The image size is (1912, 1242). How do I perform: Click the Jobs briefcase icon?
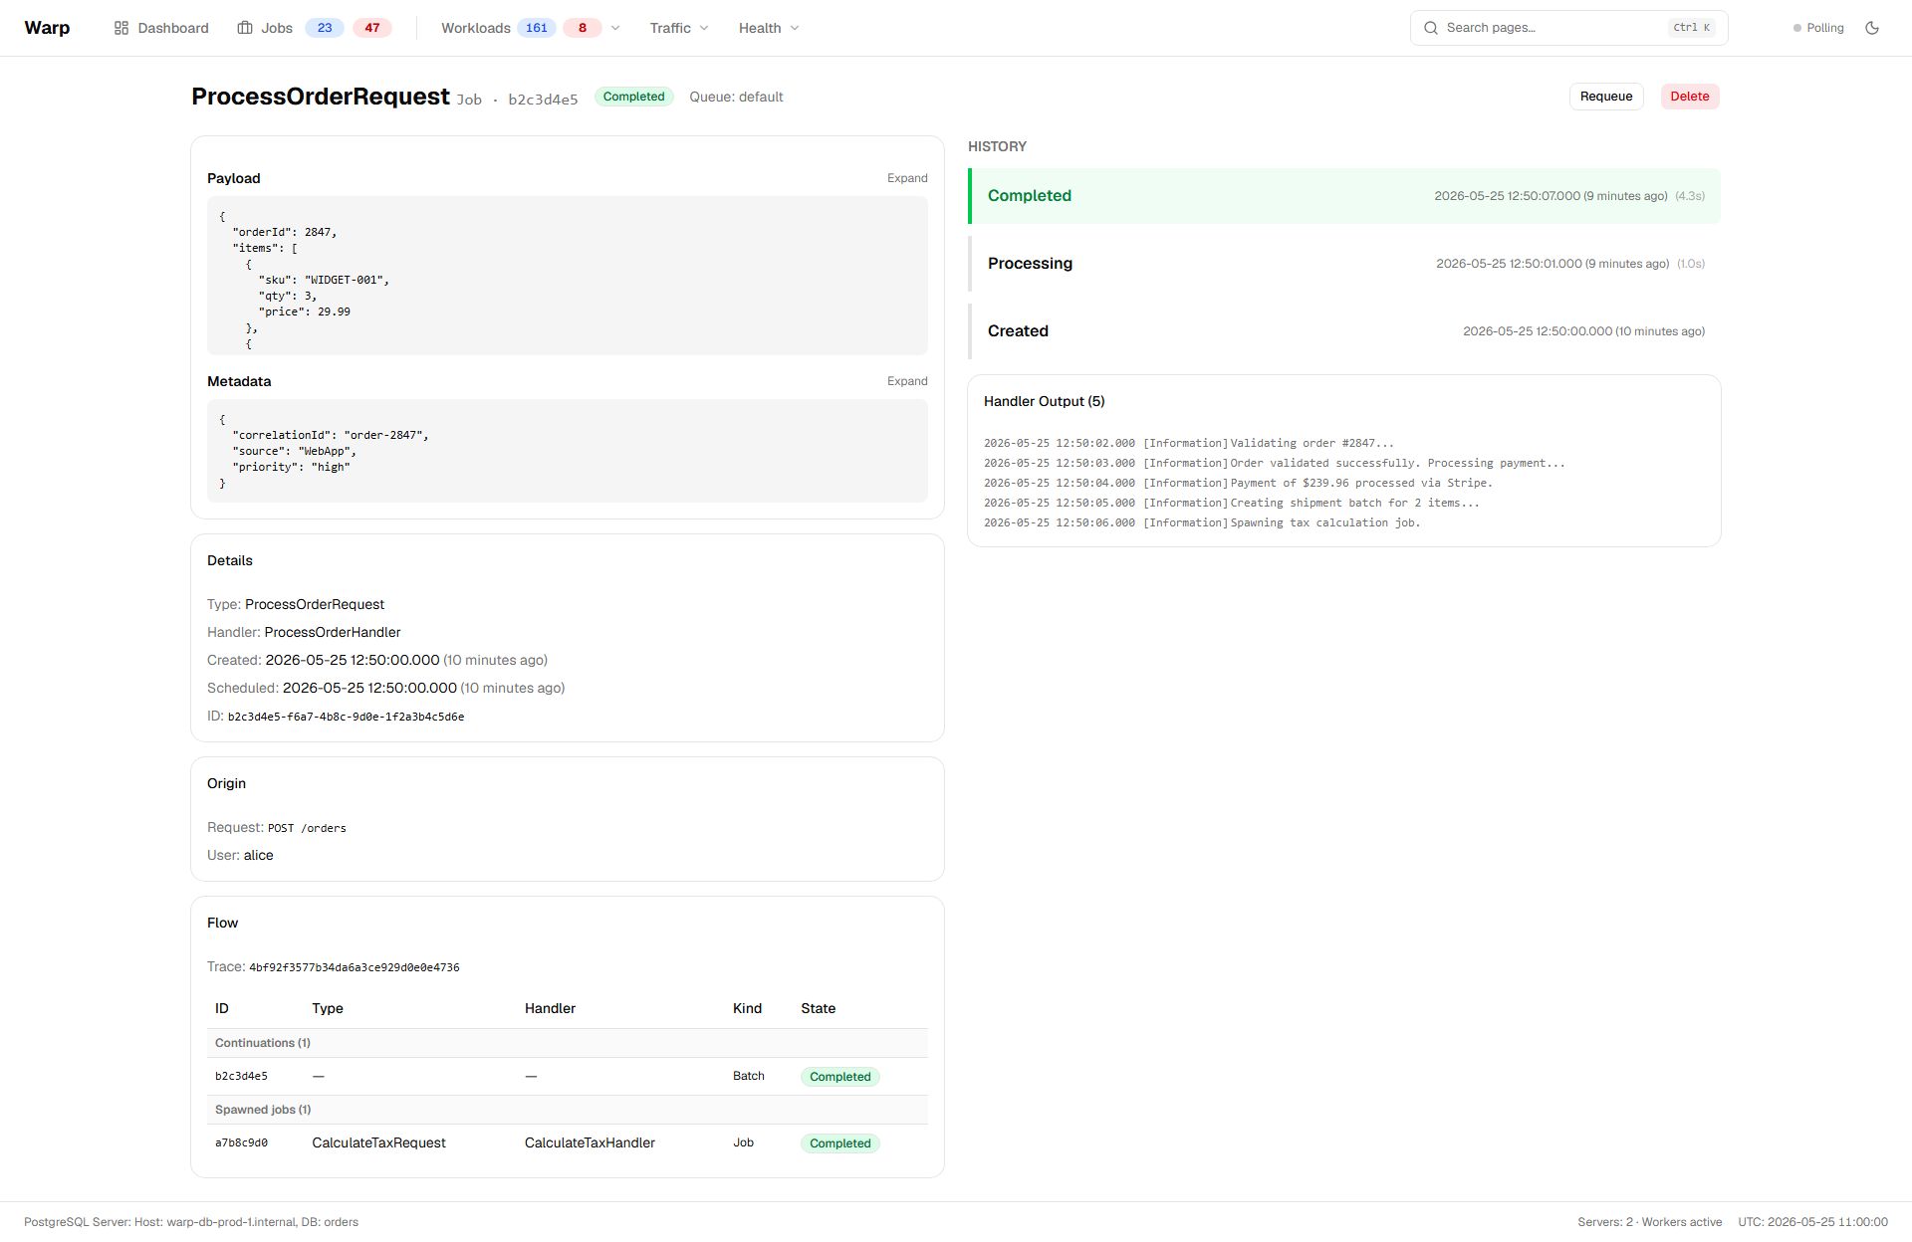click(x=245, y=28)
